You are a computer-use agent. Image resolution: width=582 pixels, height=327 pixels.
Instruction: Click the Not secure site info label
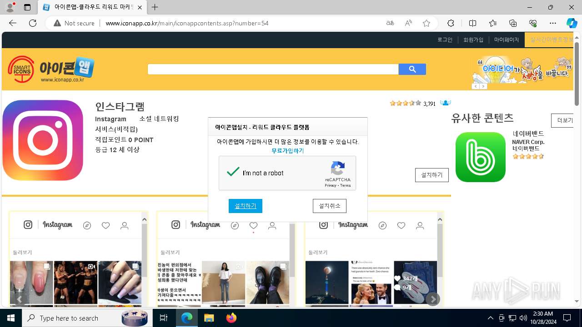[74, 23]
